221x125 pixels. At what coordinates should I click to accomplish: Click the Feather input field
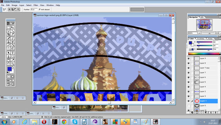(34, 9)
